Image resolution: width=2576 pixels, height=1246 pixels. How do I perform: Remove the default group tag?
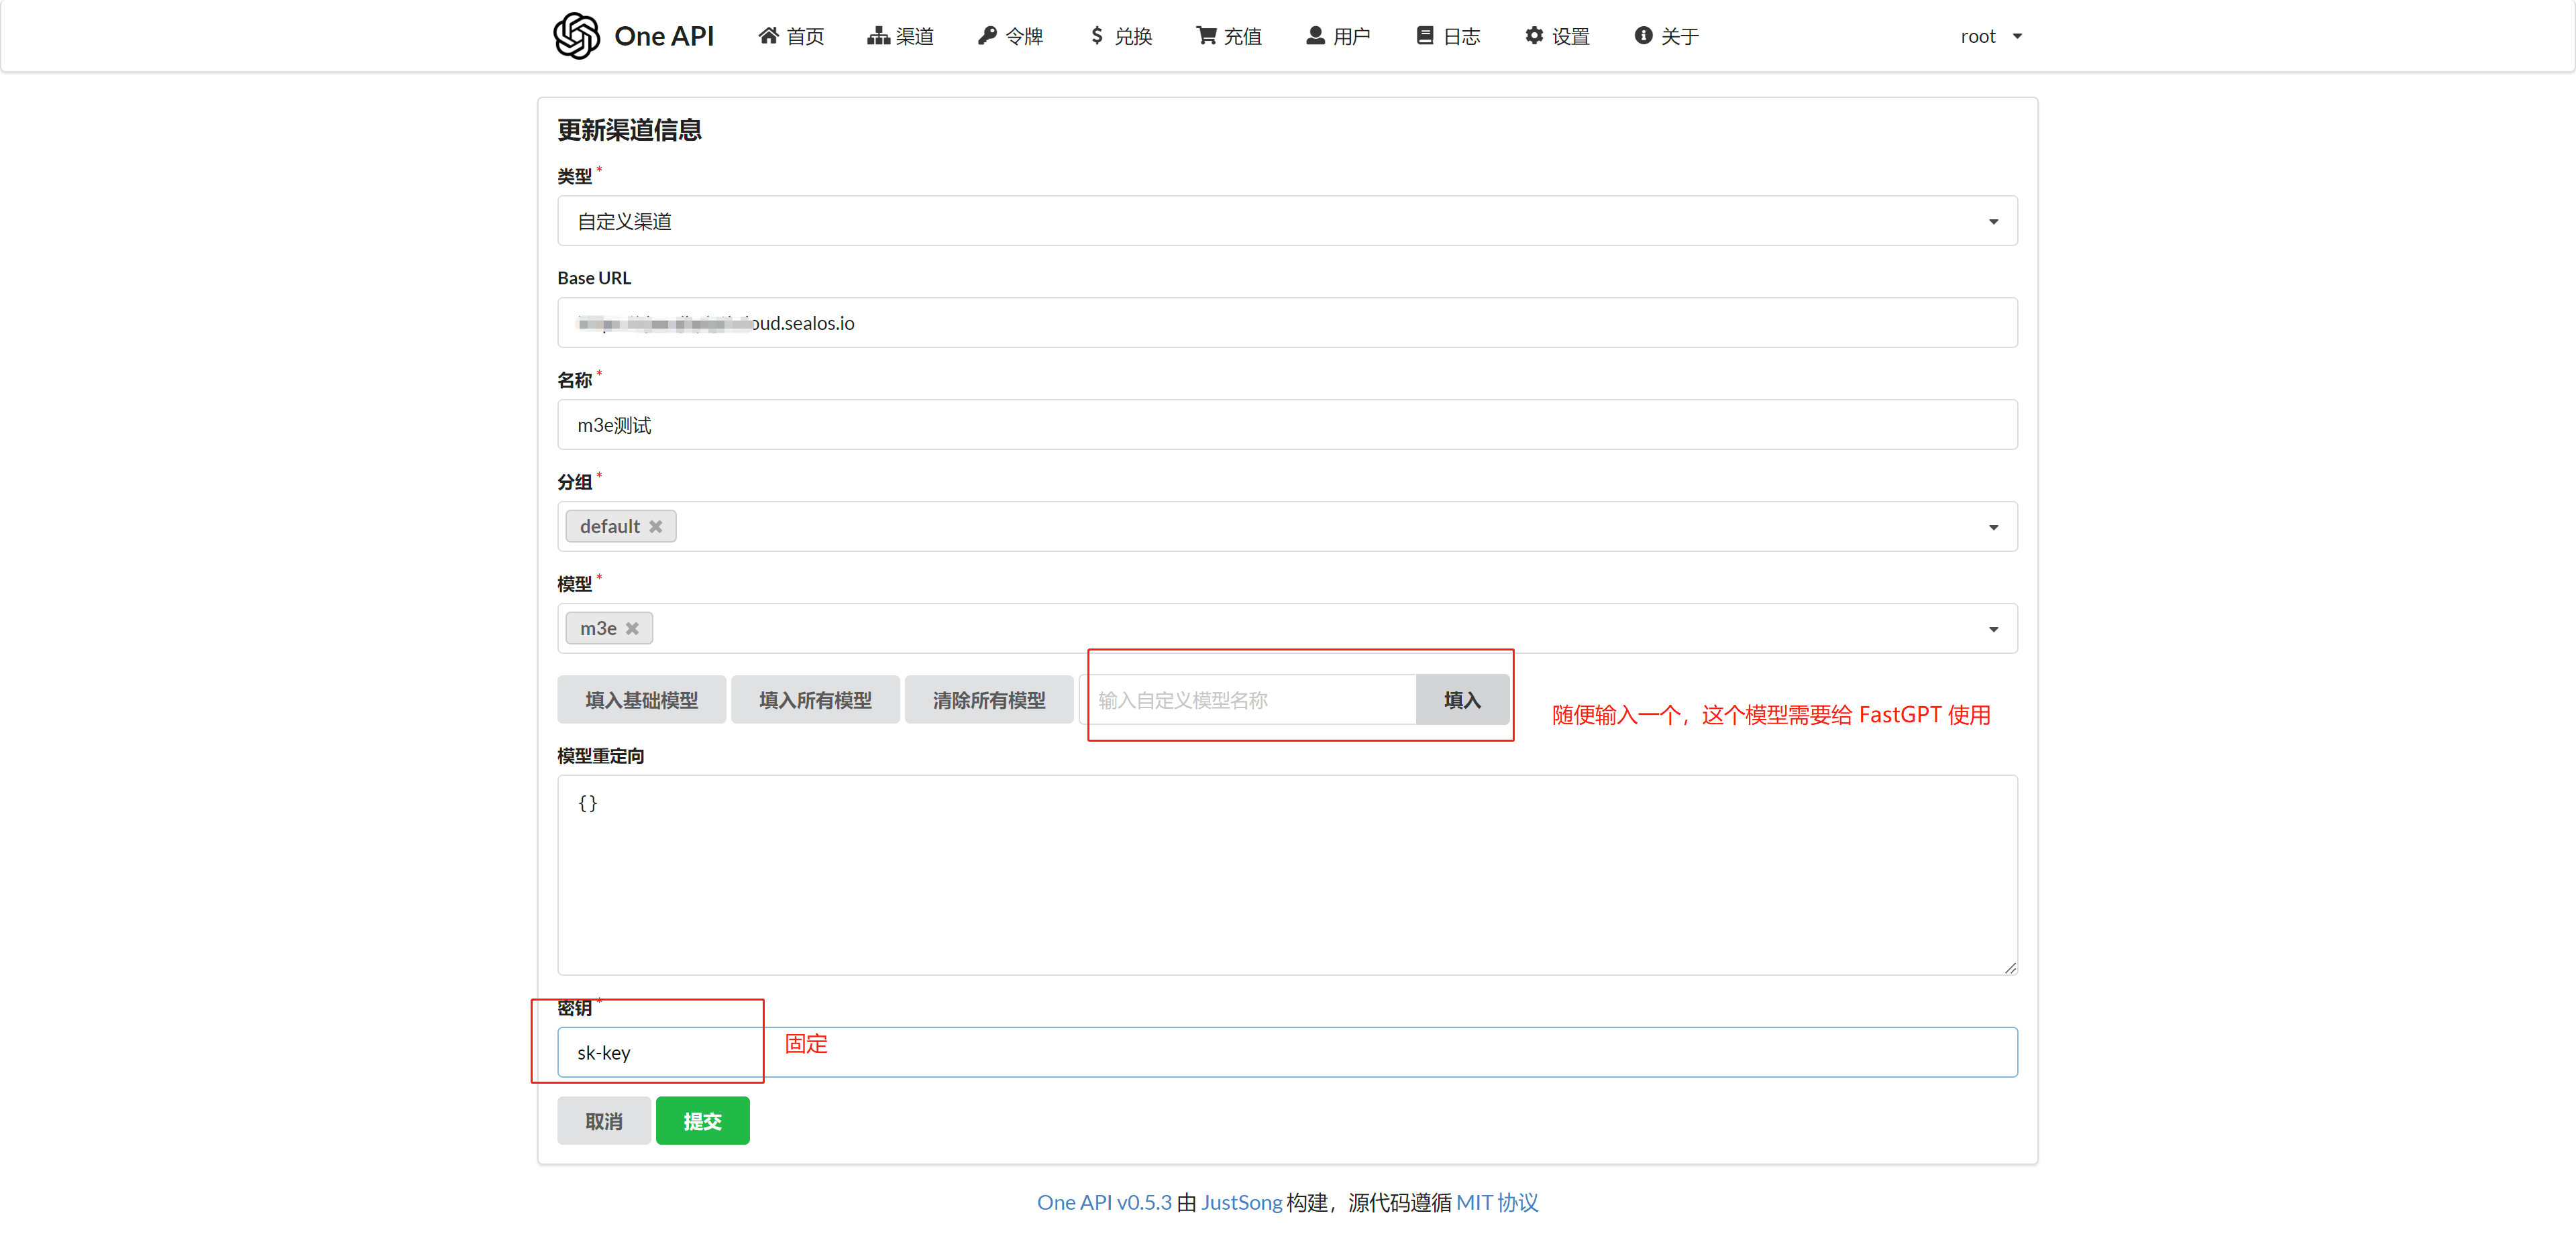pos(656,526)
